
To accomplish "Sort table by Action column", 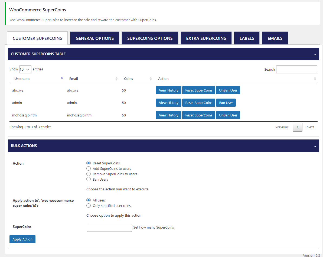I will tap(236, 79).
